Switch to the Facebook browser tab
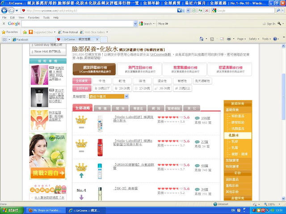The width and height of the screenshot is (286, 214). pos(34,40)
